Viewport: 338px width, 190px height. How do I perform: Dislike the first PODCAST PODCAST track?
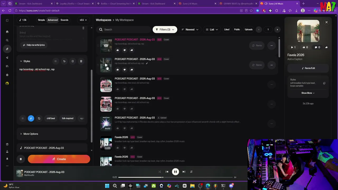(x=125, y=50)
